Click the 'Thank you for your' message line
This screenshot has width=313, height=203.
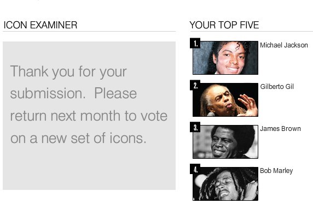pyautogui.click(x=68, y=71)
